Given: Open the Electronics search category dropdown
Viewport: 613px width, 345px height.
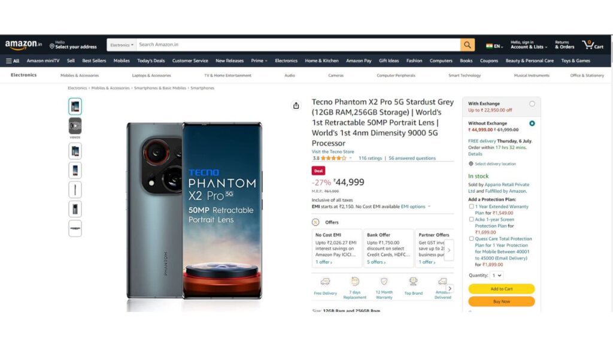Looking at the screenshot, I should [122, 45].
